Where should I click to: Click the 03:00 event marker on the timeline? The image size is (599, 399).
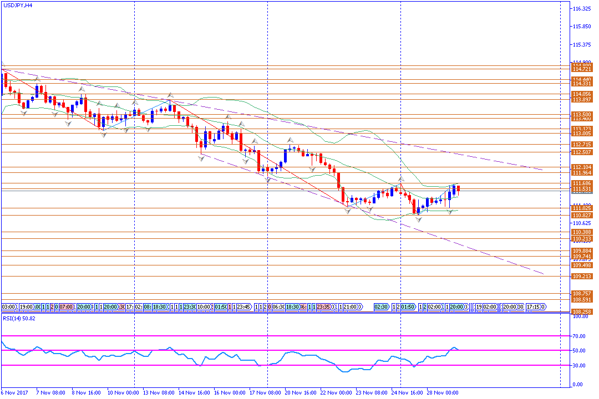pos(8,307)
